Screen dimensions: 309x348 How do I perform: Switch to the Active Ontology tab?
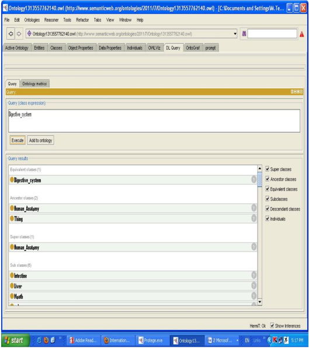tap(16, 48)
